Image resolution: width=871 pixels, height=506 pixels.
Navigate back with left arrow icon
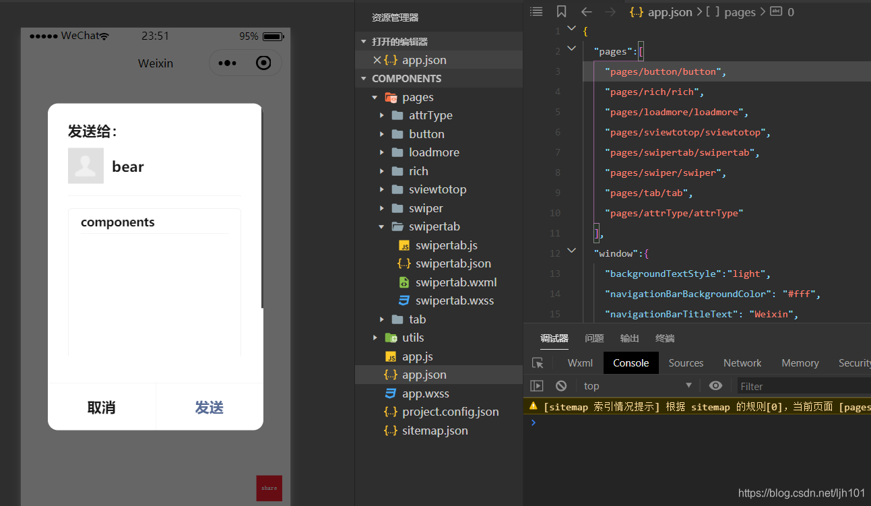coord(587,11)
